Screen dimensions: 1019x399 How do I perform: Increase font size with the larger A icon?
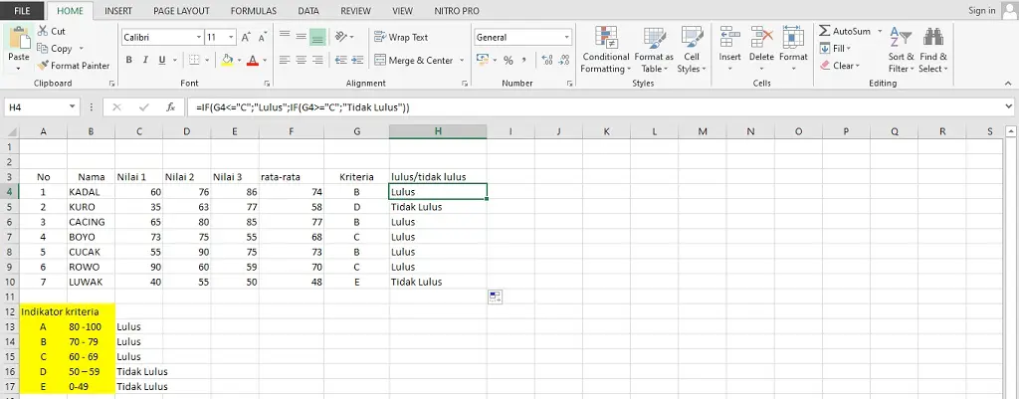point(247,38)
